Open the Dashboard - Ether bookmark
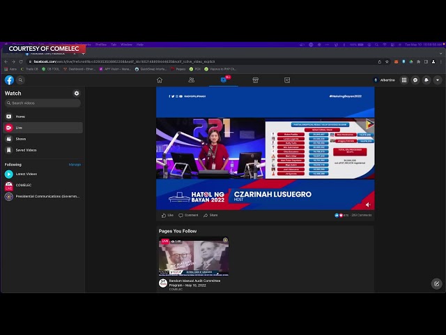 click(x=79, y=69)
